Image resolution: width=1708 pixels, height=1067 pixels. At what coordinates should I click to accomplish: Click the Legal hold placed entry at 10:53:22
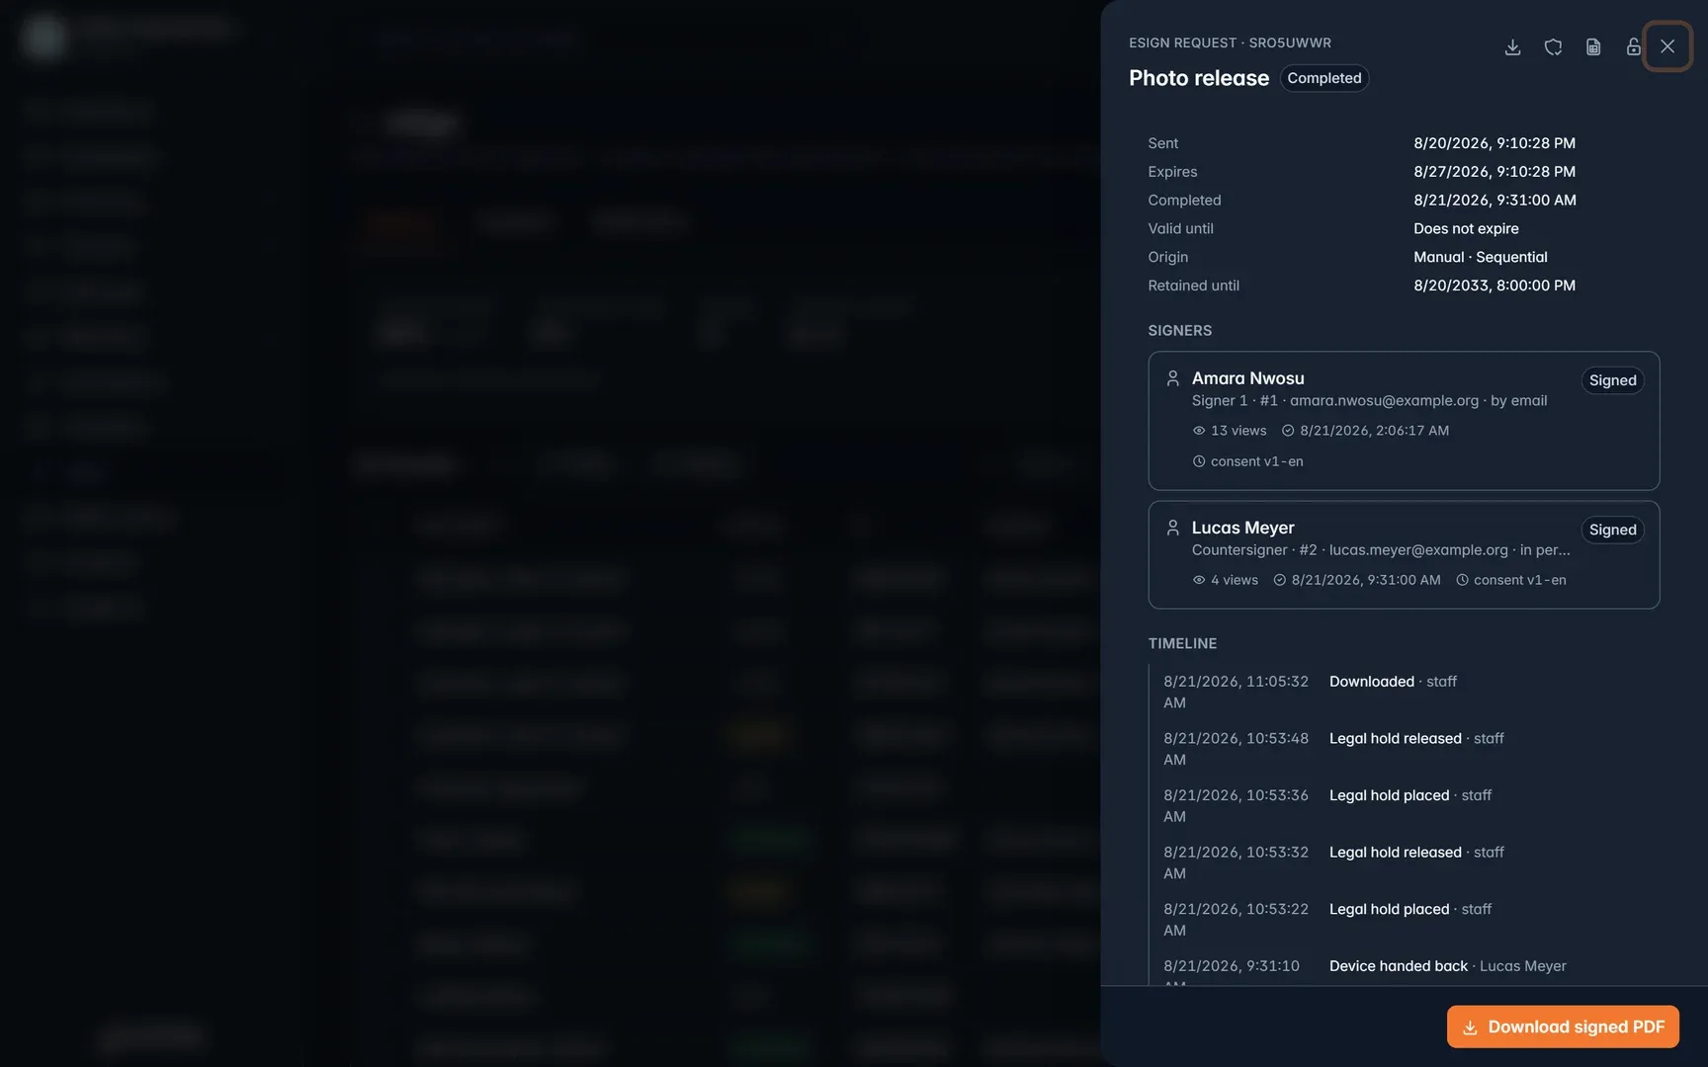click(1404, 919)
